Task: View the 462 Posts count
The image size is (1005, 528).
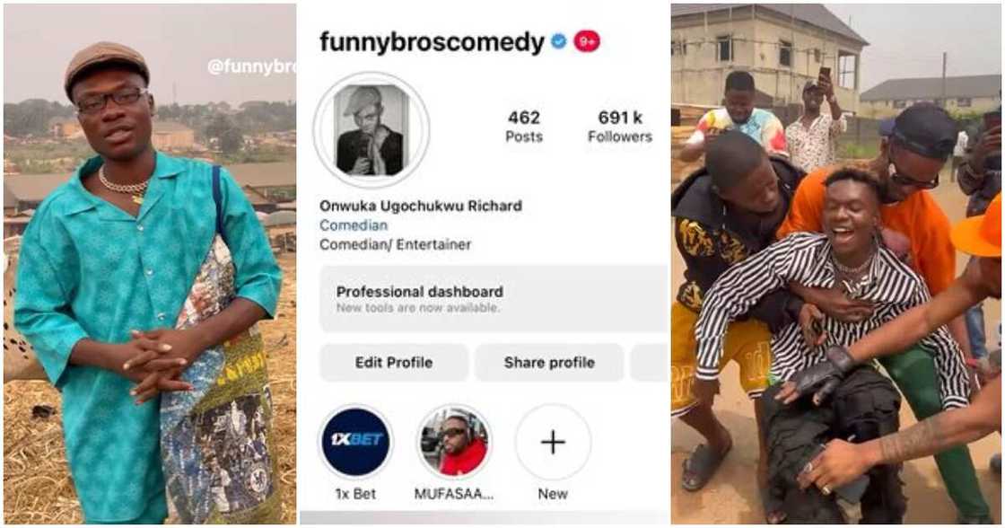Action: coord(524,127)
